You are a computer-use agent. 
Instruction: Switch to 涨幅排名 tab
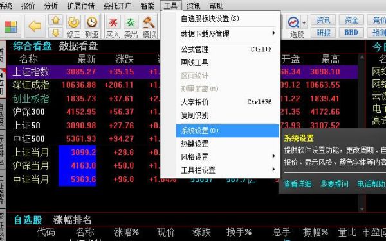coord(72,220)
